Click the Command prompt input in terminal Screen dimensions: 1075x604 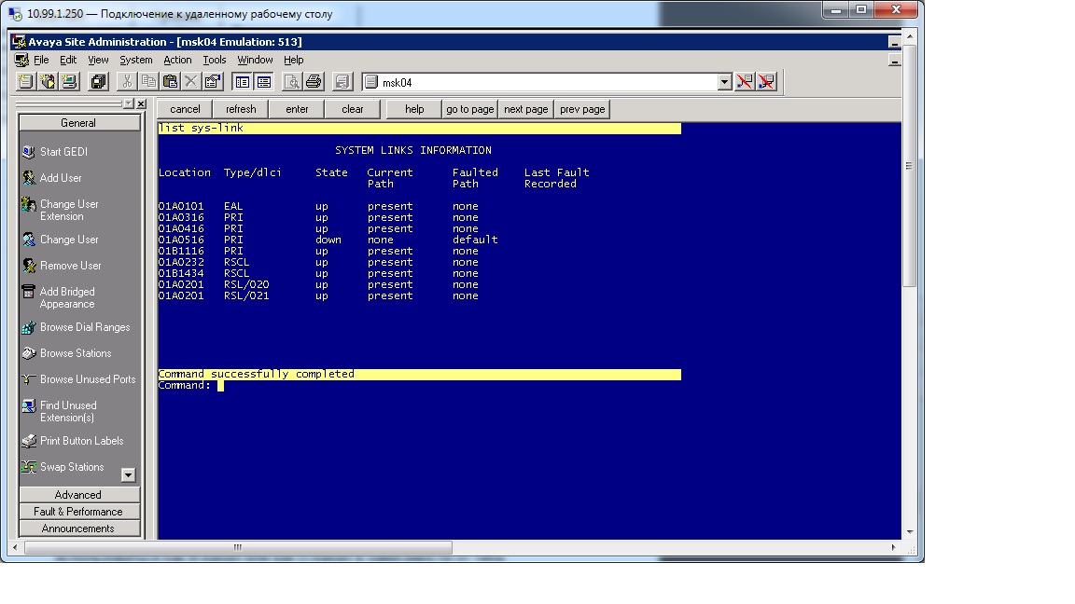point(221,386)
